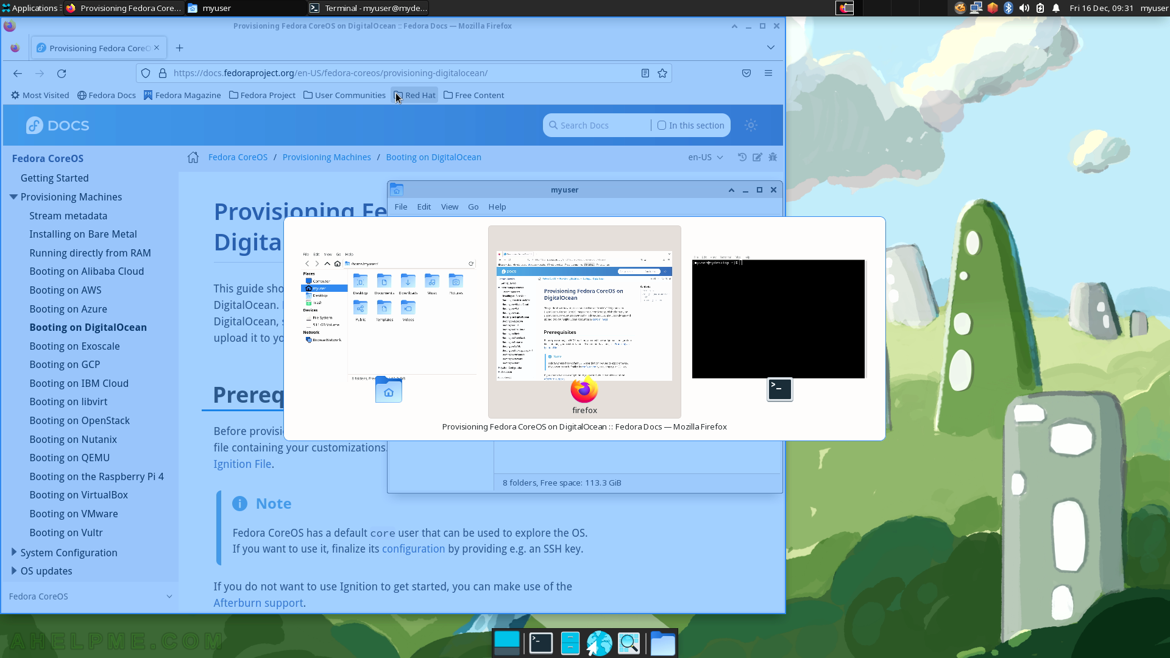Toggle docs dark/light theme sun icon

tap(751, 126)
